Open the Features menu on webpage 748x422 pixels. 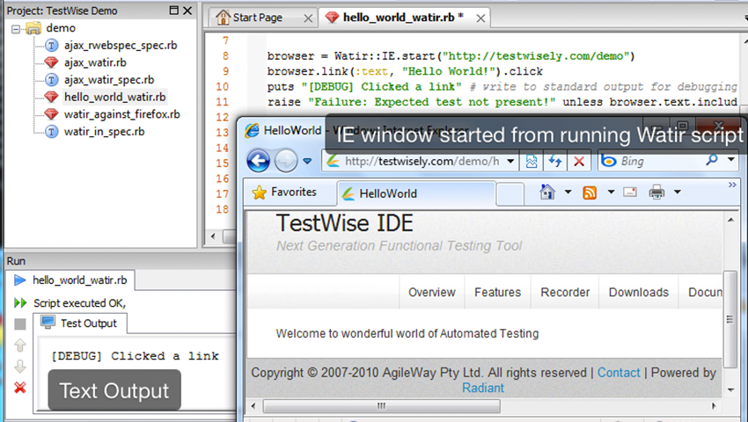pyautogui.click(x=497, y=292)
